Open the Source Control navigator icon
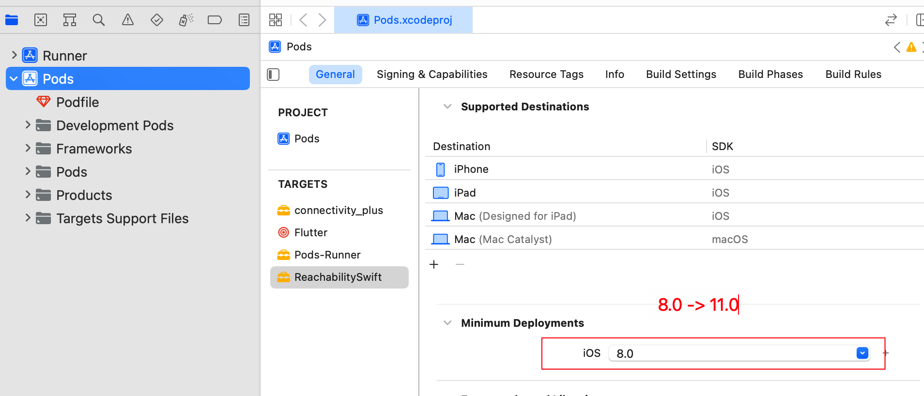This screenshot has height=396, width=924. [41, 20]
